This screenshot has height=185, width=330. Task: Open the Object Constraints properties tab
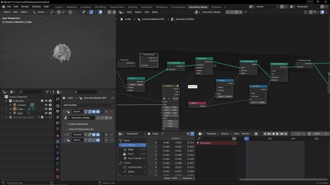click(58, 159)
